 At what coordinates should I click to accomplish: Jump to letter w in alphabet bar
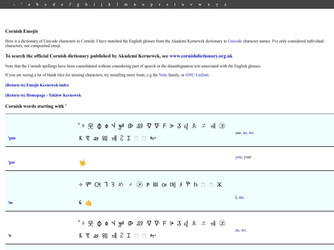[200, 4]
